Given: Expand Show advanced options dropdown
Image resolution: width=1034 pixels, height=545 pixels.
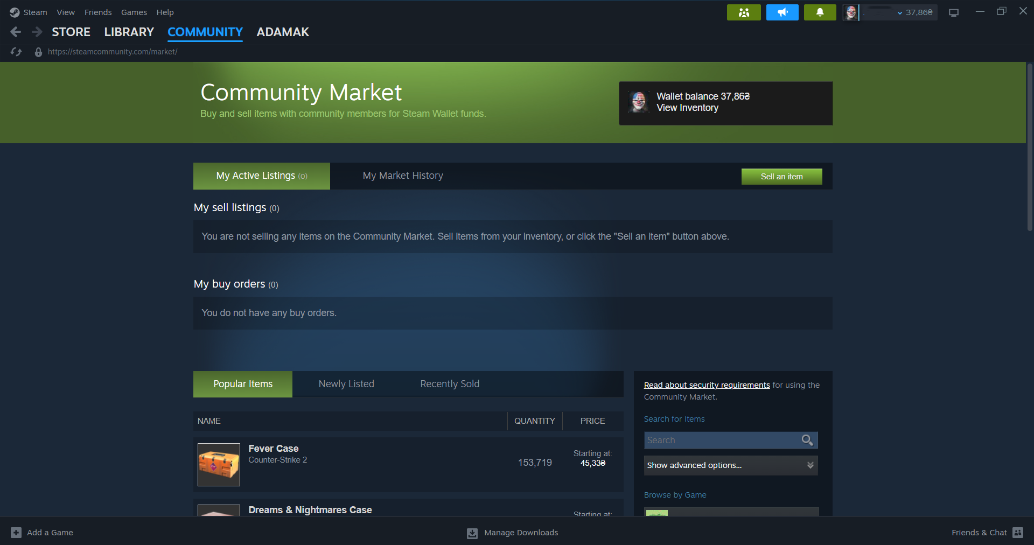Looking at the screenshot, I should [731, 465].
